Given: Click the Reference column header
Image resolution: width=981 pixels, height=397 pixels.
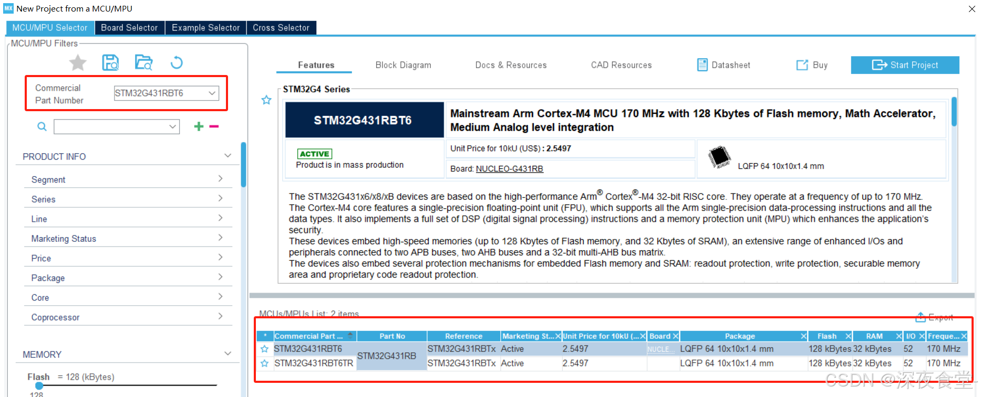Looking at the screenshot, I should [x=463, y=336].
